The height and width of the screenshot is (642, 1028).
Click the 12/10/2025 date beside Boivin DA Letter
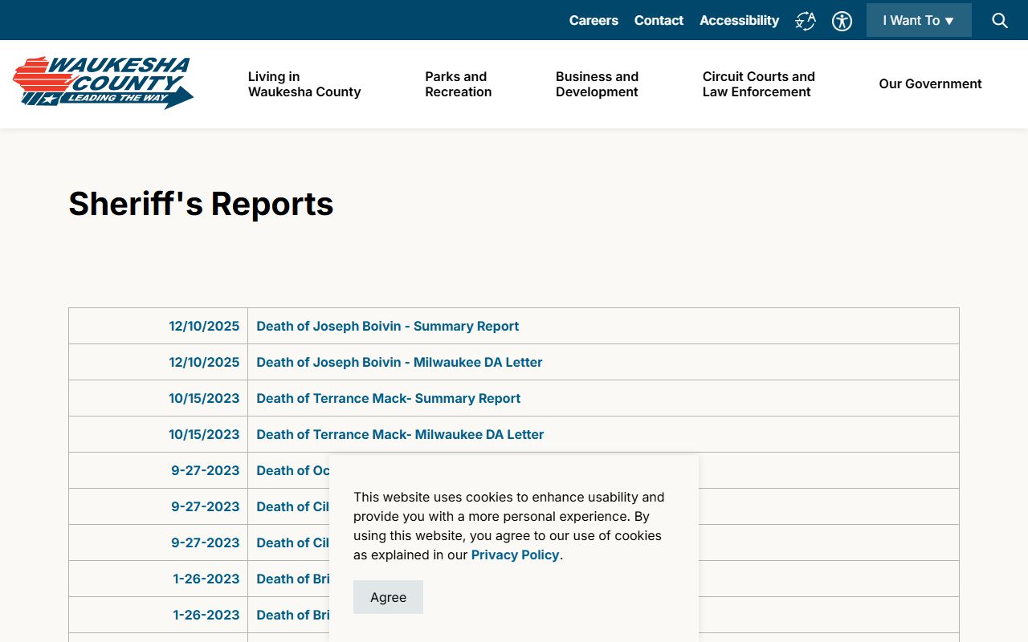[204, 362]
